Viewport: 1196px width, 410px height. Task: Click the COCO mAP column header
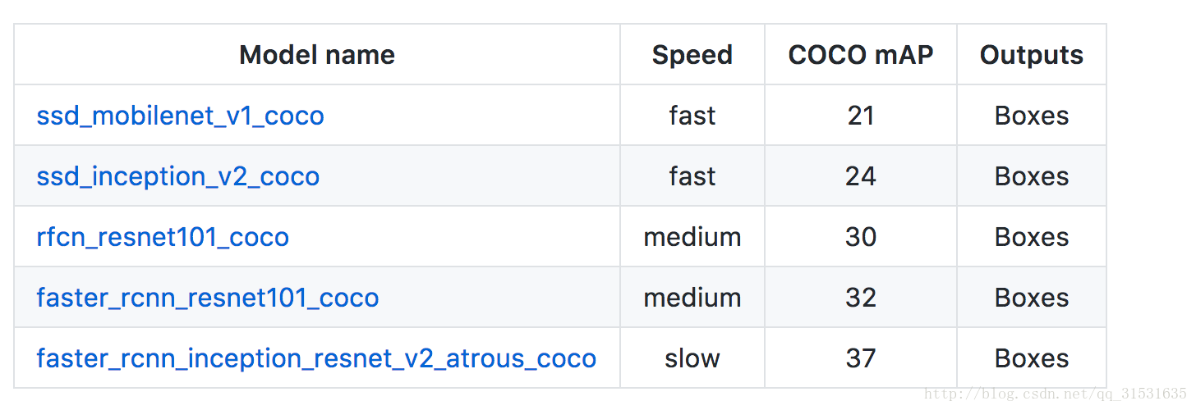[x=860, y=55]
